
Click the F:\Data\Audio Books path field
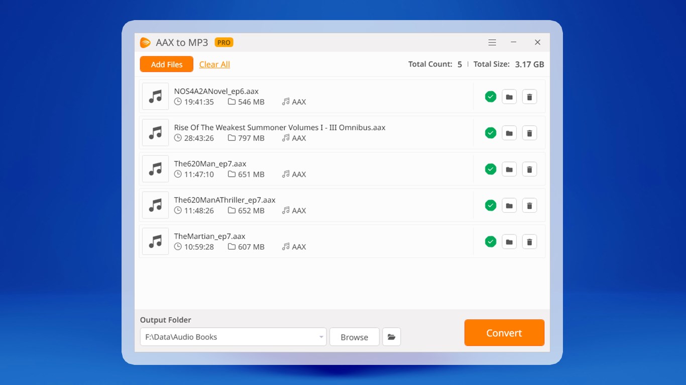click(x=233, y=337)
